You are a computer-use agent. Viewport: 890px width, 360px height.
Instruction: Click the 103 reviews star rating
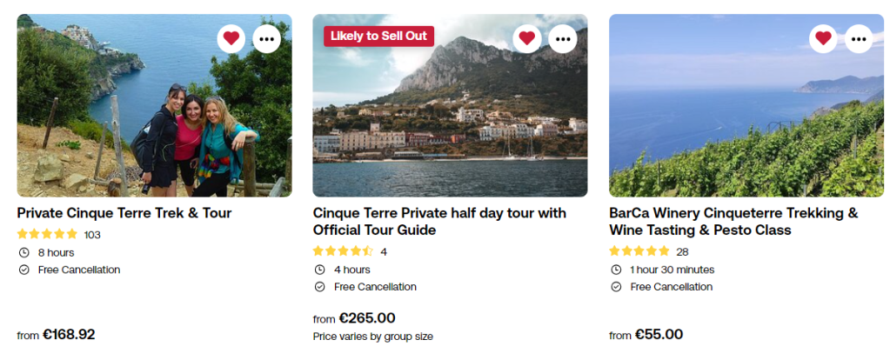(x=48, y=235)
